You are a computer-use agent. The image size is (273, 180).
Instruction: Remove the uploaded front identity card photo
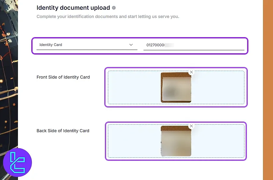[x=192, y=72]
